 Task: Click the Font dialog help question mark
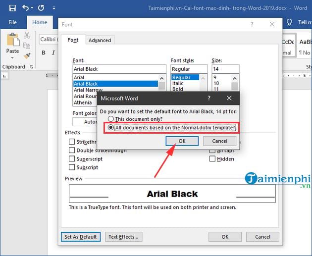252,24
